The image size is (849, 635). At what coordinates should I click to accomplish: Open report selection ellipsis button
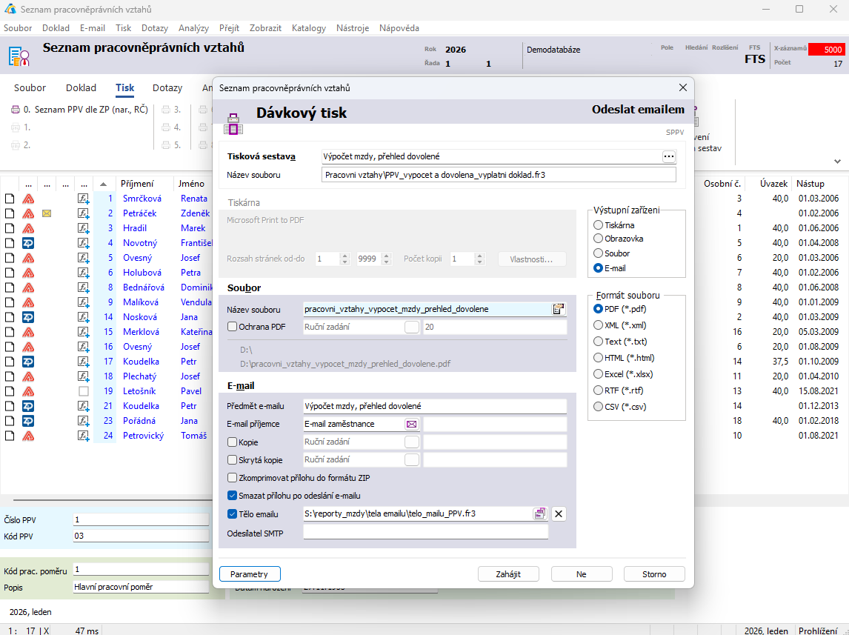point(669,156)
